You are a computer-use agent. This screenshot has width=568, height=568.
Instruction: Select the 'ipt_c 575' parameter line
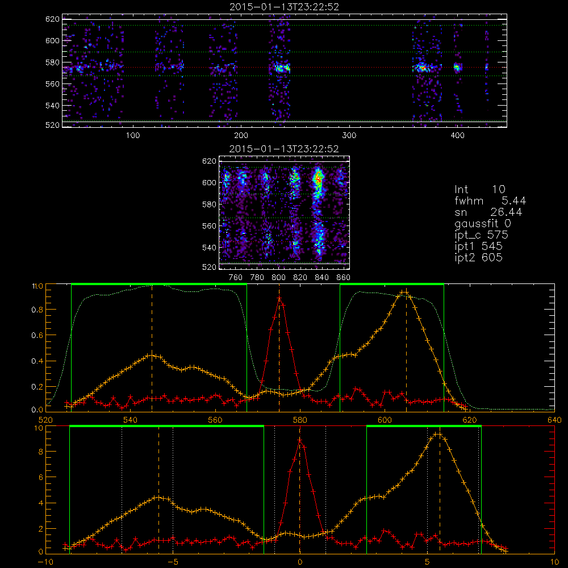(482, 235)
